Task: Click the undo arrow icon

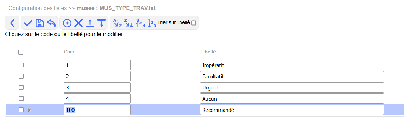Action: click(52, 23)
